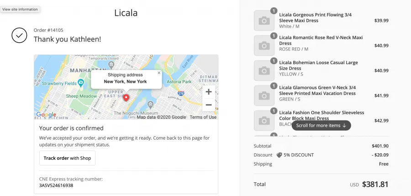Click thumbnail of Glamorous Green V-Neck Dress

pos(264,96)
